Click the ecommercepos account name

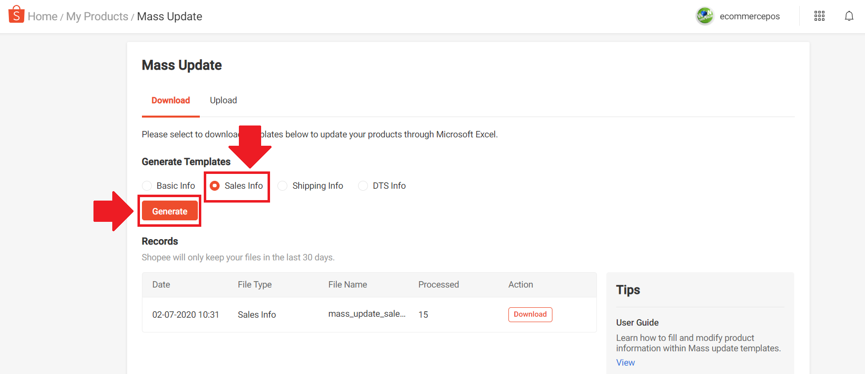pos(750,16)
